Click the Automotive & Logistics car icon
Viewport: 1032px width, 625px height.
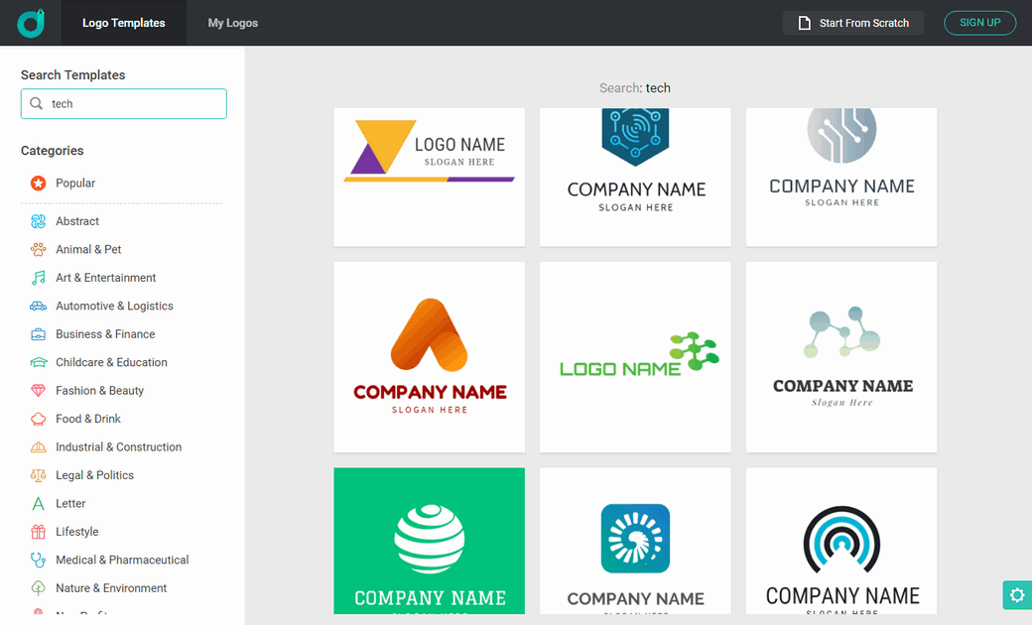(x=38, y=307)
